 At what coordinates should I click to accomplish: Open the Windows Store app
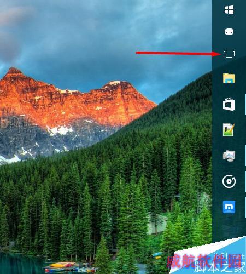click(x=229, y=104)
